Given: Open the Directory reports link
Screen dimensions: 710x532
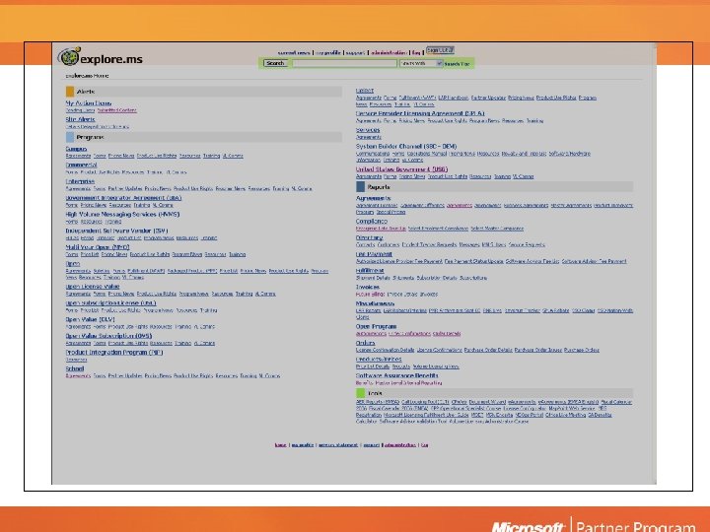Looking at the screenshot, I should pos(369,237).
